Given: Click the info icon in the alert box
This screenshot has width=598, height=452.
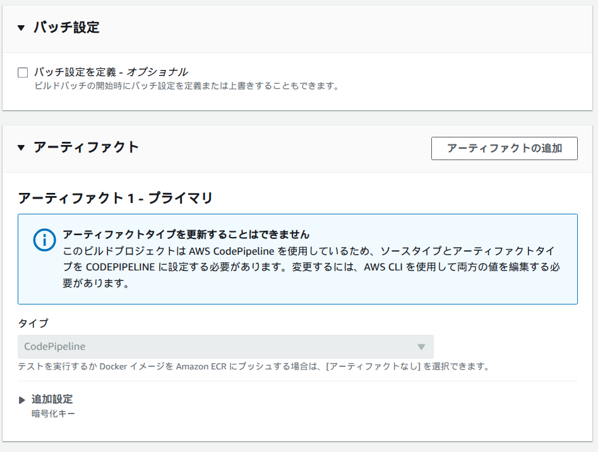Looking at the screenshot, I should (x=45, y=240).
